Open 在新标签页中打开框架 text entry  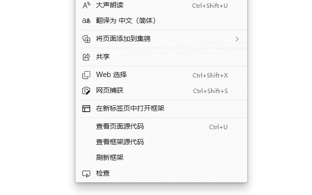[x=130, y=109]
